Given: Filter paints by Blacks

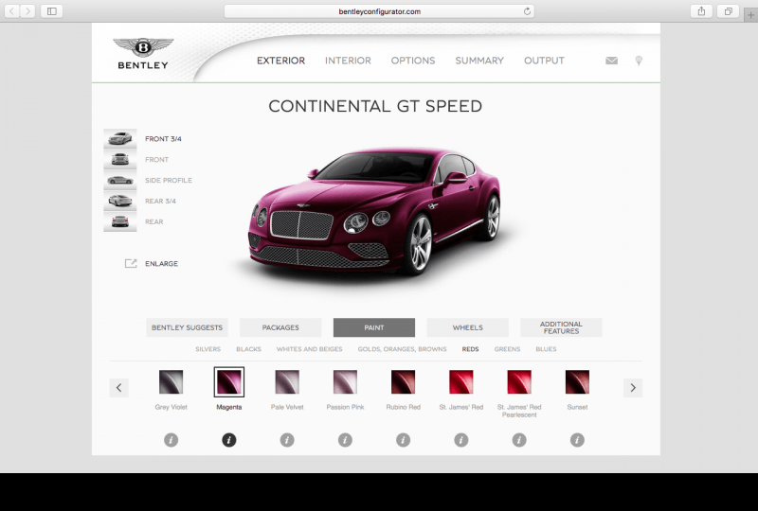Looking at the screenshot, I should [x=248, y=349].
